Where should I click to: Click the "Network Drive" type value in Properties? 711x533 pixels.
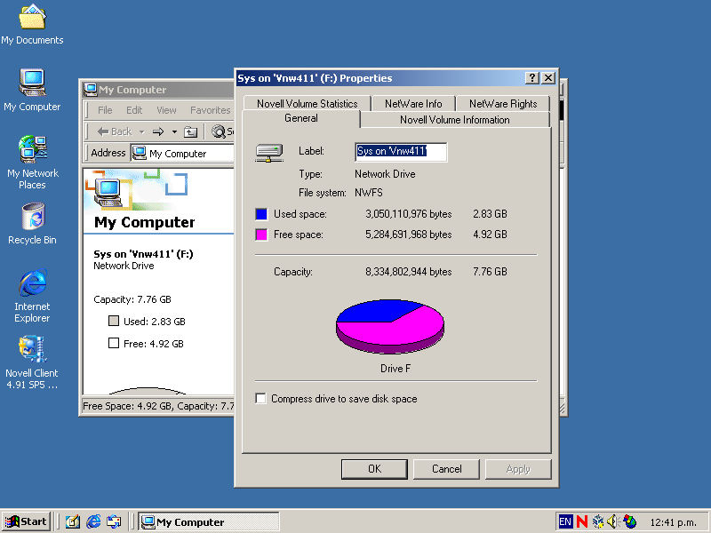click(x=385, y=174)
